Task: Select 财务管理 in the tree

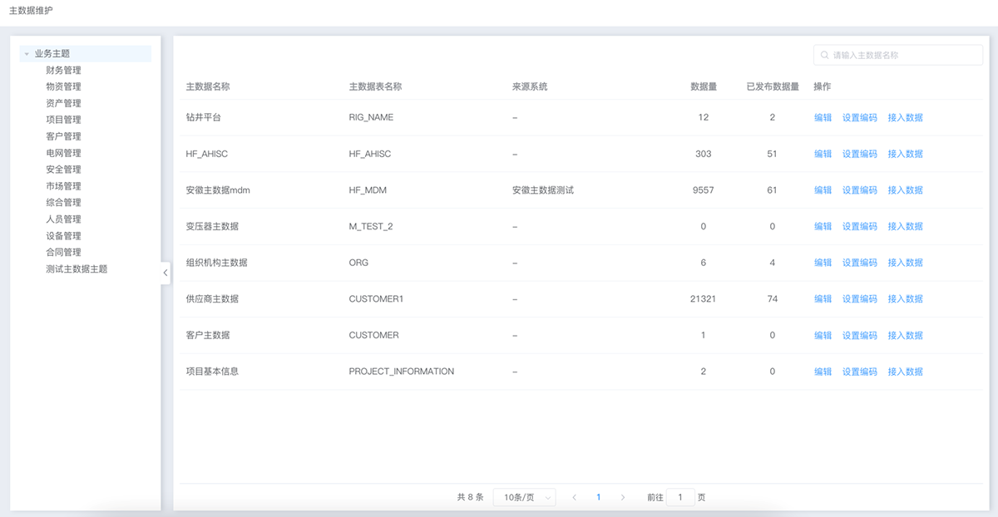Action: [63, 70]
